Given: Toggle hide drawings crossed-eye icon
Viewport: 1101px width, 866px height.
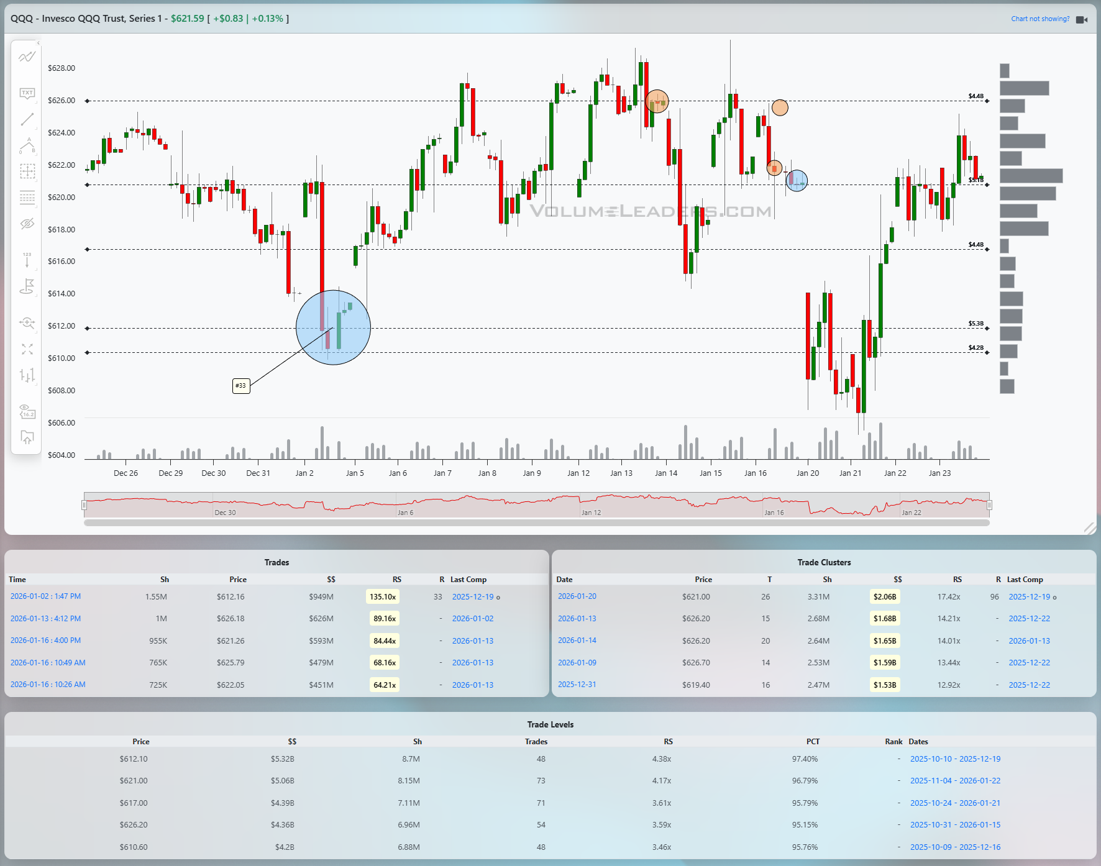Looking at the screenshot, I should click(x=27, y=224).
